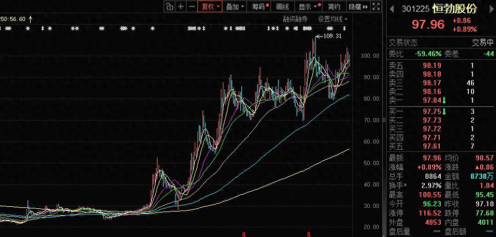Click the 恒勃股份 stock name title
Screen dimensions: 496x237
[x=454, y=9]
